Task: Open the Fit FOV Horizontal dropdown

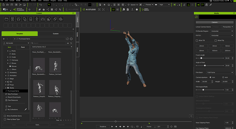Action: (x=222, y=35)
